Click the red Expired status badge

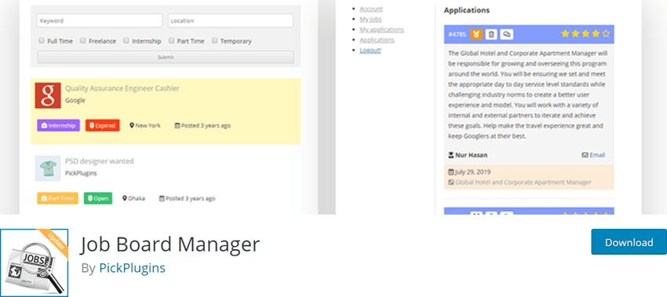click(103, 125)
